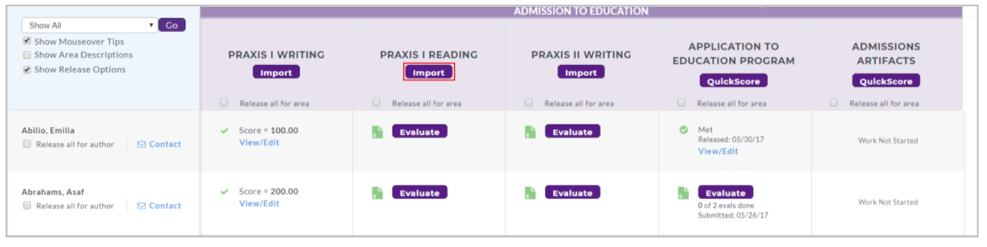Screen dimensions: 987x247
Task: Open View/Edit link for Abrahams Praxis I Writing
Action: 259,204
